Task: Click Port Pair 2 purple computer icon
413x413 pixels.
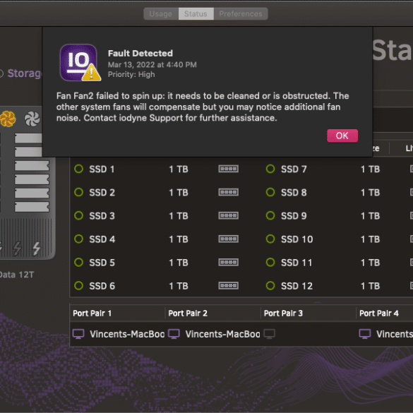Action: coord(174,334)
